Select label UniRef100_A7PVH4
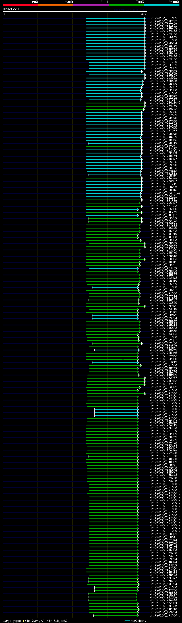Viewport: 182px width, 623px height. coord(163,43)
